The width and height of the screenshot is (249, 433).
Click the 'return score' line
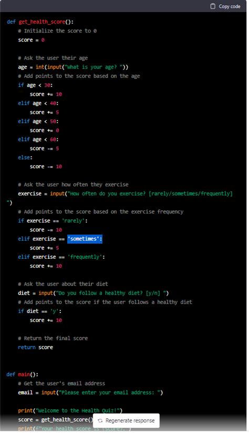click(x=35, y=347)
